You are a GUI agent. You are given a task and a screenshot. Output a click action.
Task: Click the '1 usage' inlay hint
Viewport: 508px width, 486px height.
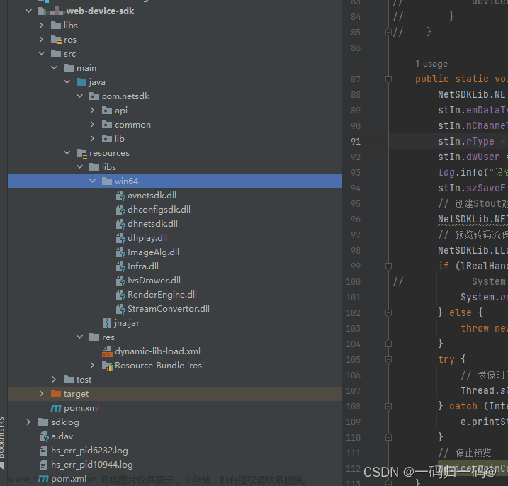431,64
